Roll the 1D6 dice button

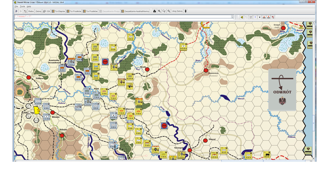(x=46, y=11)
